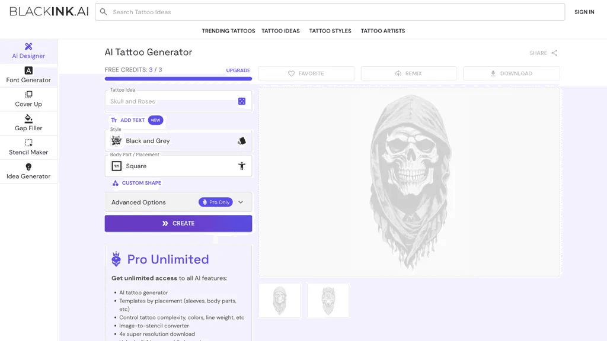Screen dimensions: 607x341
Task: Click the search magnifier icon
Action: pyautogui.click(x=103, y=12)
